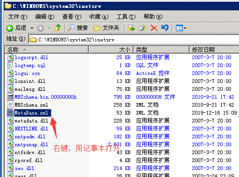
Task: Select the logui.ocx file icon
Action: coord(10,73)
